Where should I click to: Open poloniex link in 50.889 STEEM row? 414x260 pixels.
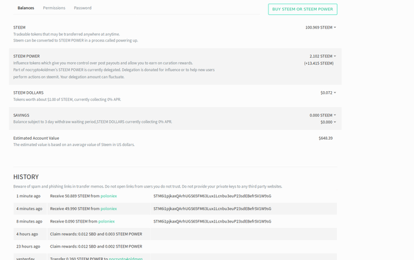coord(109,196)
